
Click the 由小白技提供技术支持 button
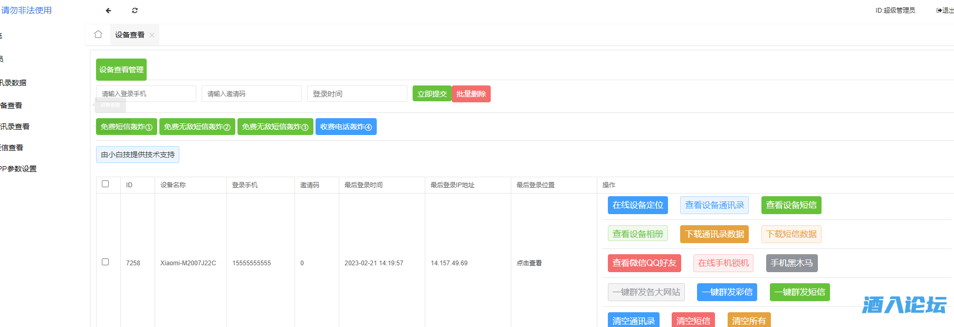coord(138,155)
